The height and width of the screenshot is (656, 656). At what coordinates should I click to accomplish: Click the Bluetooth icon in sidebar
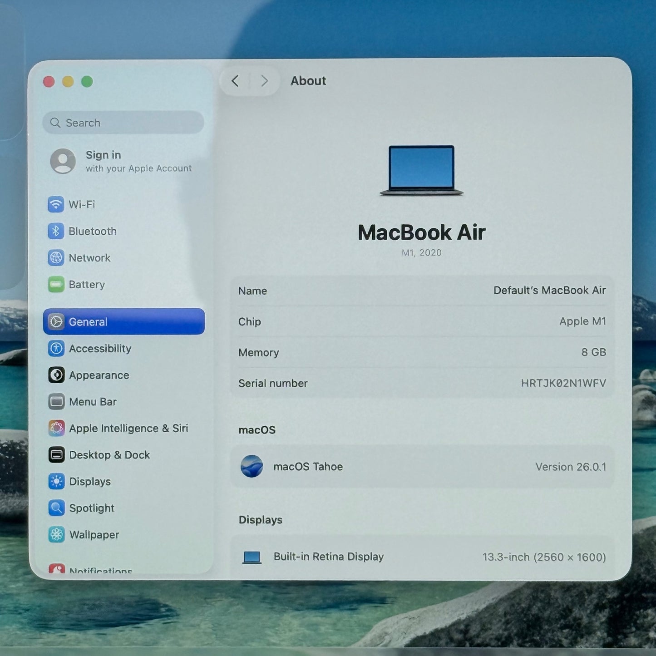click(56, 231)
